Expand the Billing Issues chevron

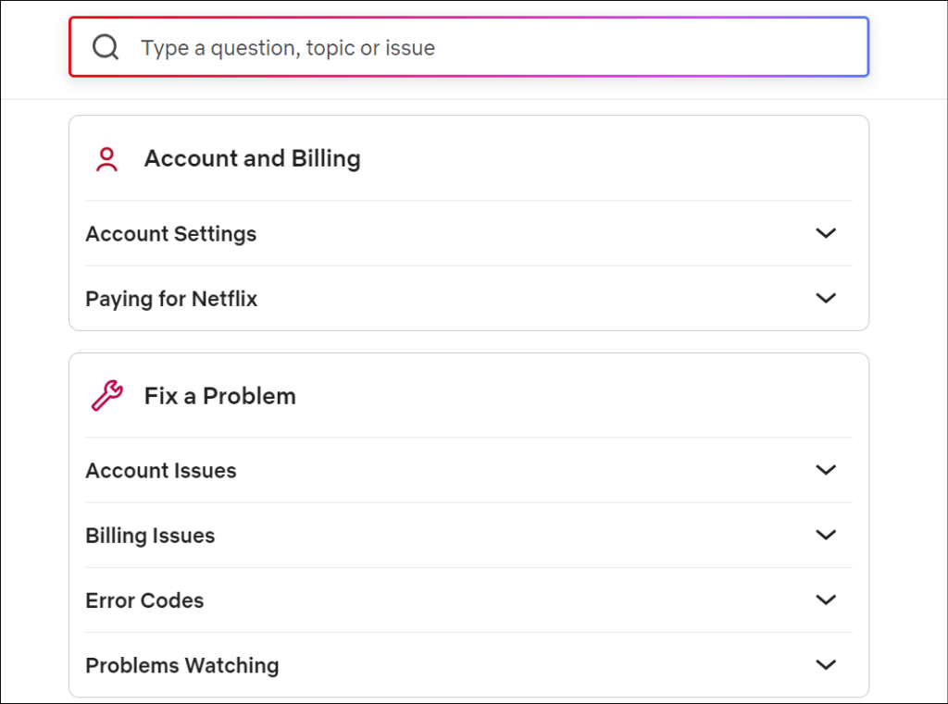[826, 535]
